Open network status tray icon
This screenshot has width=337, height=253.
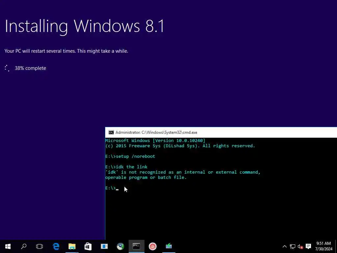point(292,246)
